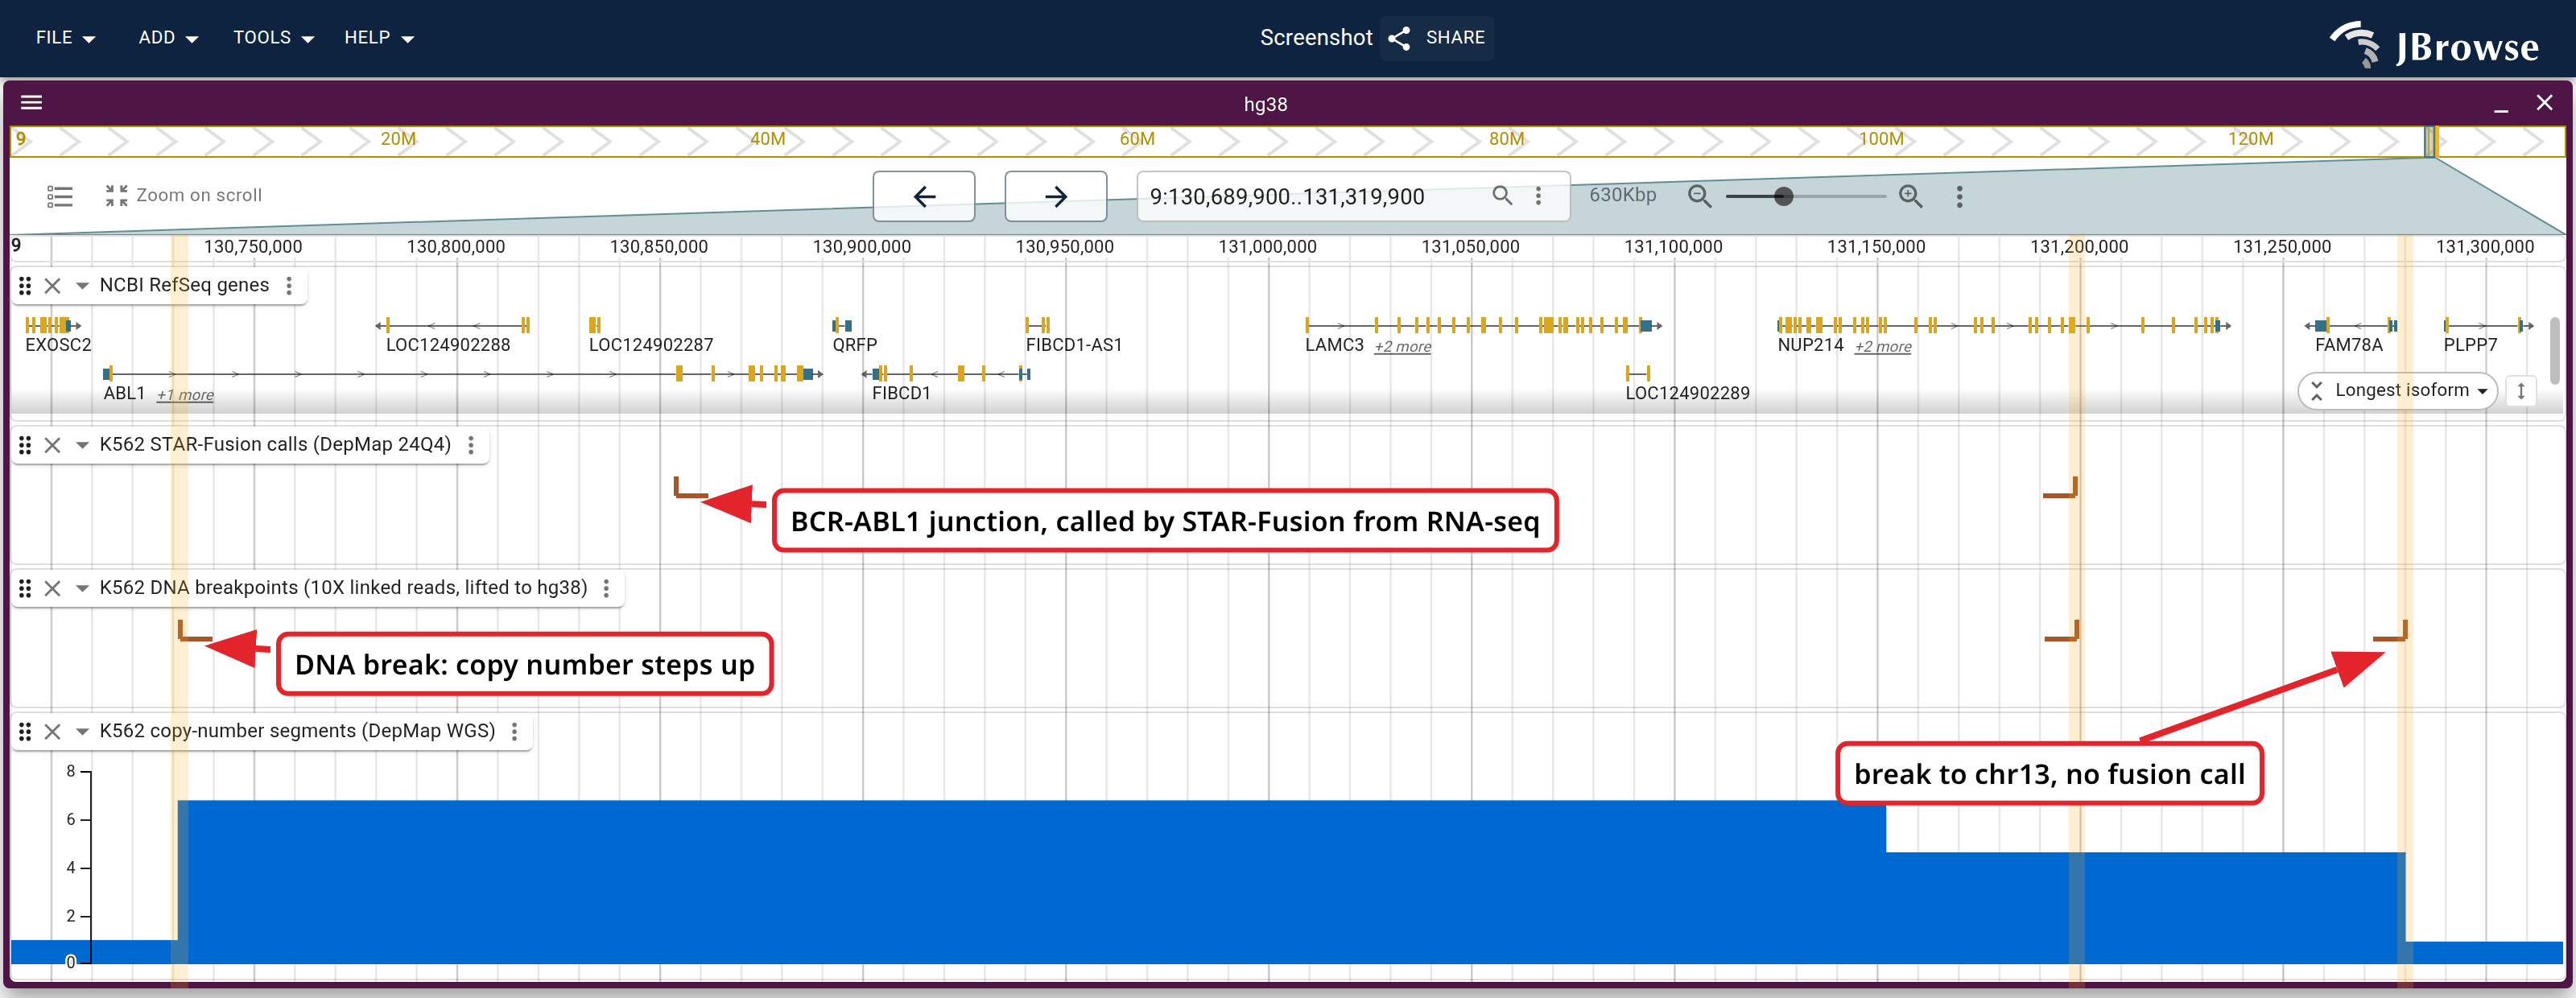The width and height of the screenshot is (2576, 998).
Task: Click the gene track vertical scrollbar
Action: tap(2555, 350)
